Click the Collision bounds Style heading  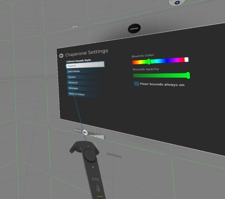click(x=78, y=61)
